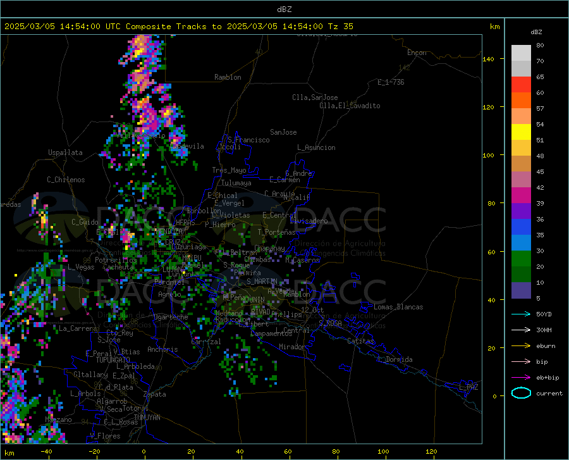Screen dimensions: 569x460
Task: Click the '-40' tick on the bottom axis
Action: [x=46, y=451]
